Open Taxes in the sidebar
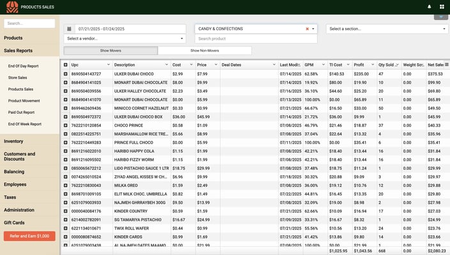This screenshot has width=450, height=255. coord(10,197)
